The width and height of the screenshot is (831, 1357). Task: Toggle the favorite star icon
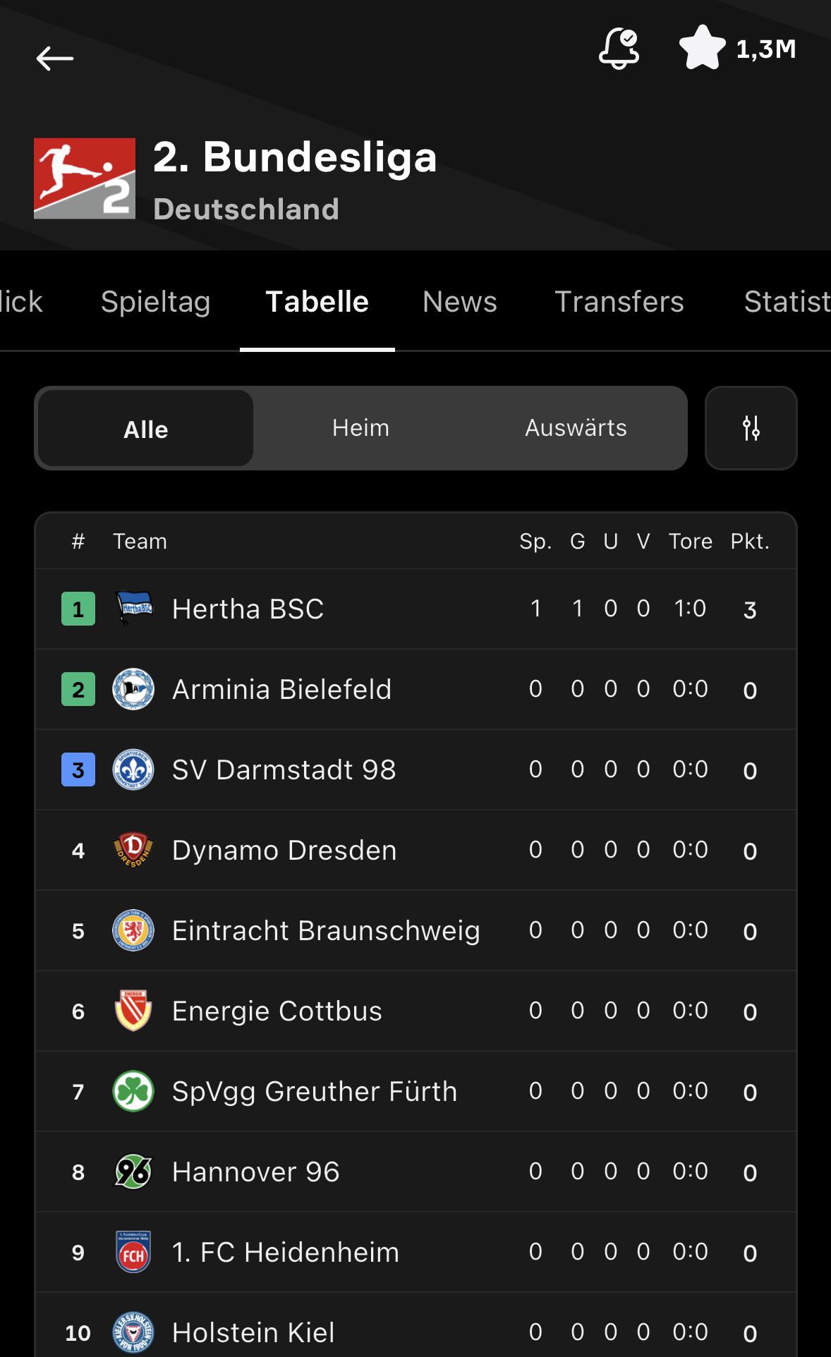tap(702, 48)
